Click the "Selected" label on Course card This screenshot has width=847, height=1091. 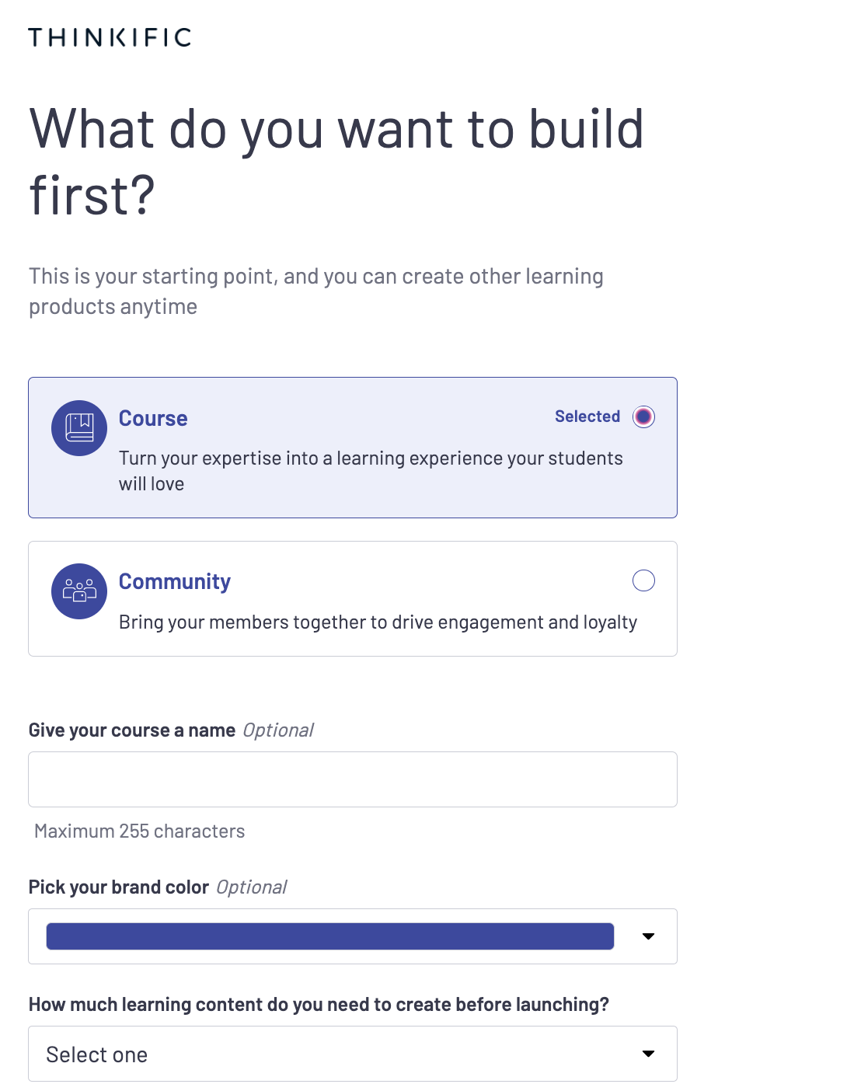(x=587, y=417)
